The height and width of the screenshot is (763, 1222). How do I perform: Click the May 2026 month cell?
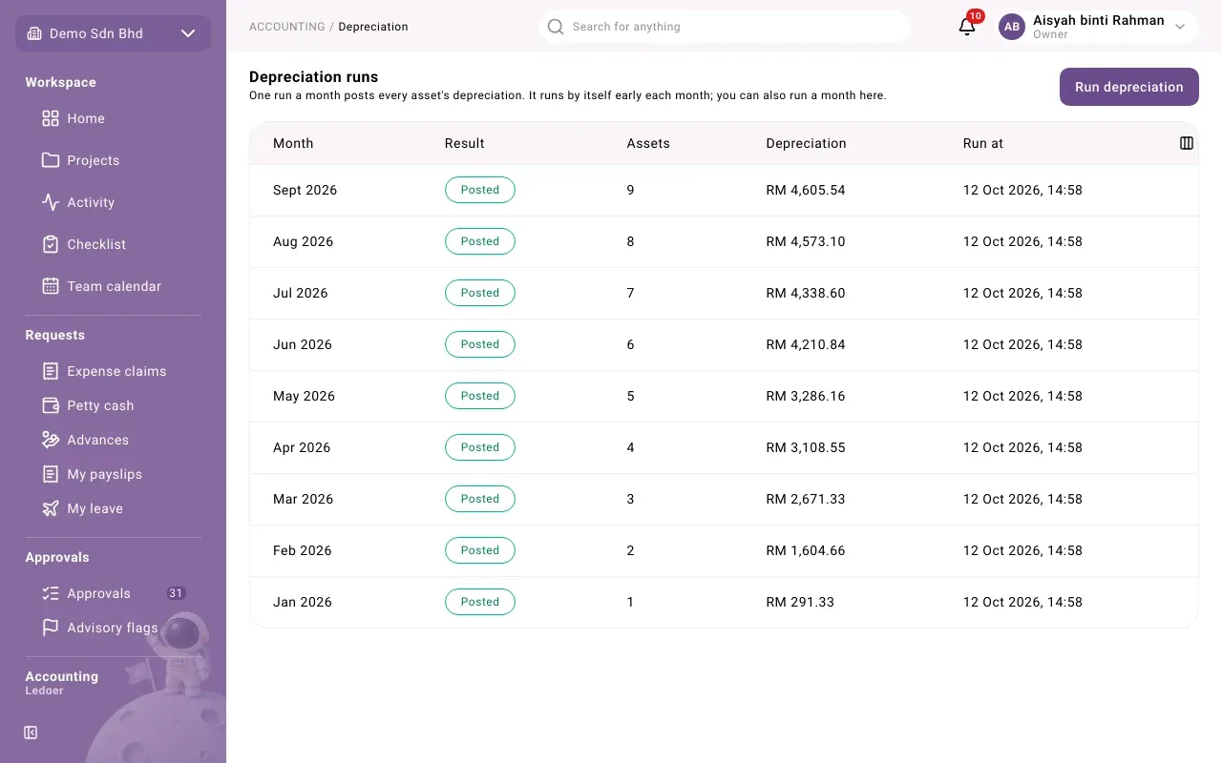click(x=304, y=396)
